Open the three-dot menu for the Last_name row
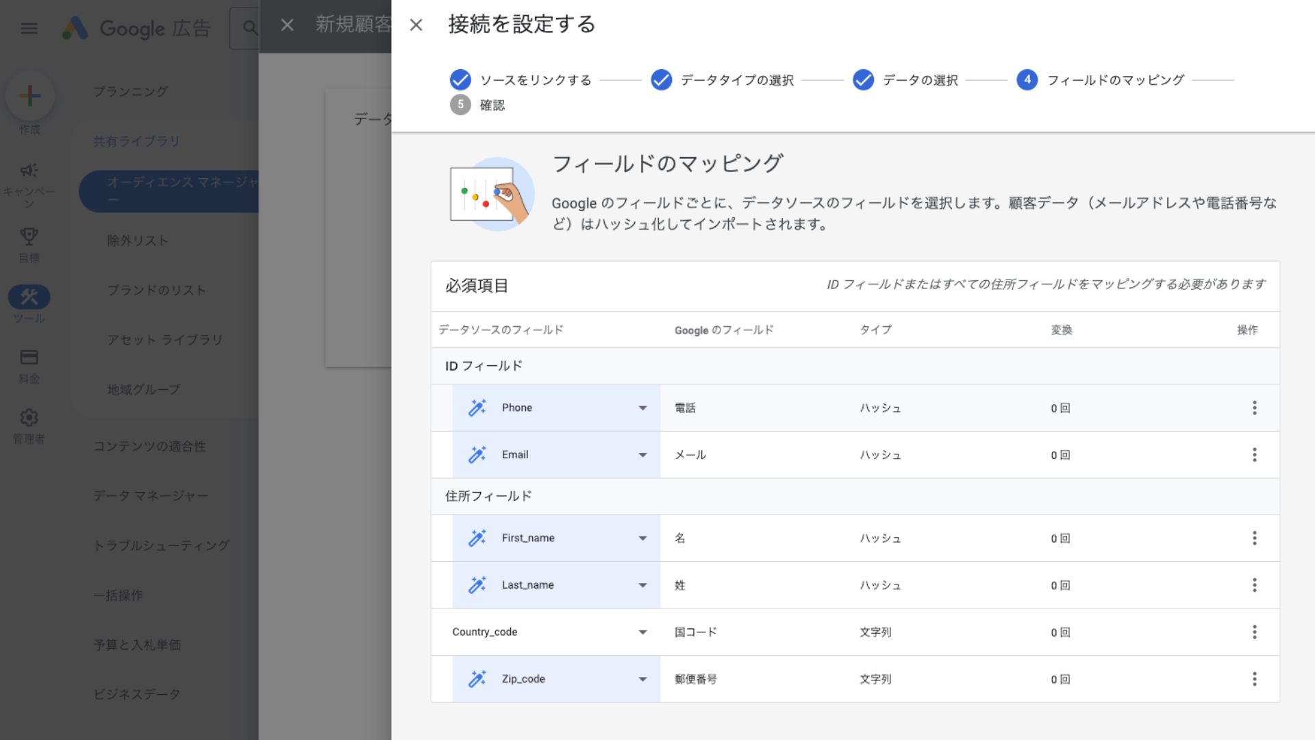1315x740 pixels. pyautogui.click(x=1254, y=584)
